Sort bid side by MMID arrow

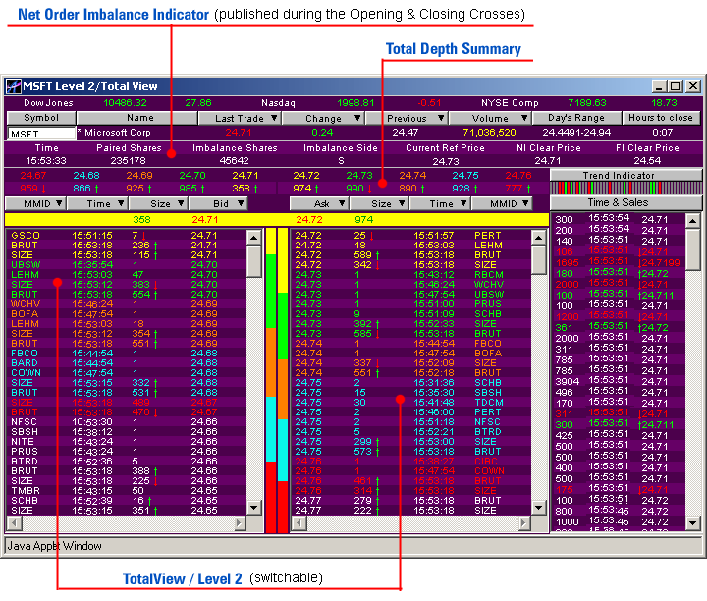tap(58, 203)
